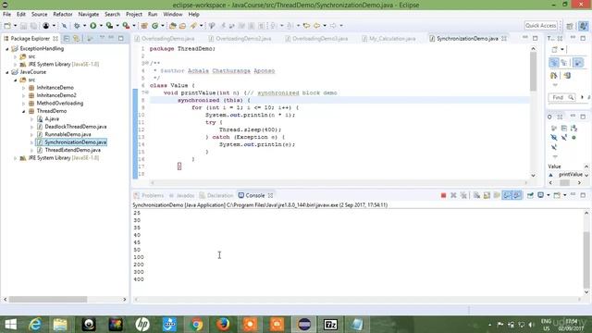Click the Open Task icon in toolbar
The height and width of the screenshot is (333, 592).
tap(183, 26)
